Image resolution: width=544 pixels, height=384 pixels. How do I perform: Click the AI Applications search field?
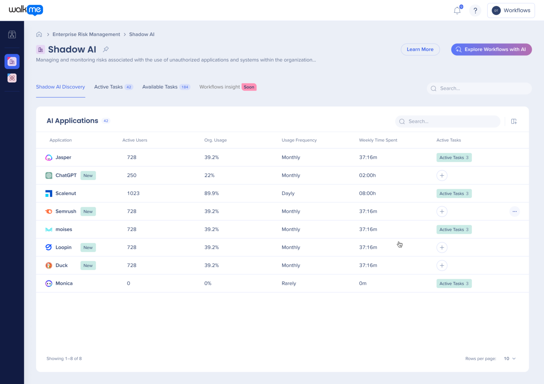pos(447,121)
